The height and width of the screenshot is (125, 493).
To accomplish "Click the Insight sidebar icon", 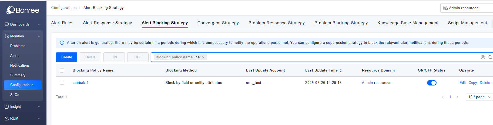I will point(7,107).
